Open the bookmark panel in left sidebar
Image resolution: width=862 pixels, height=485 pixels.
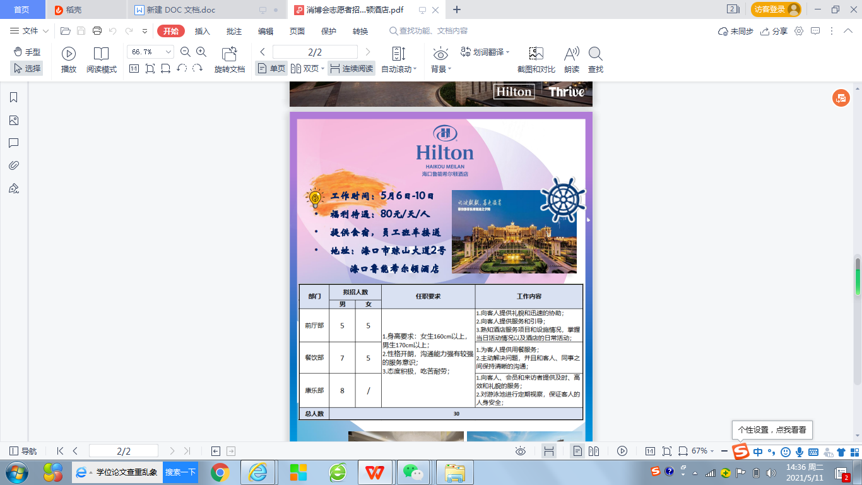[14, 97]
